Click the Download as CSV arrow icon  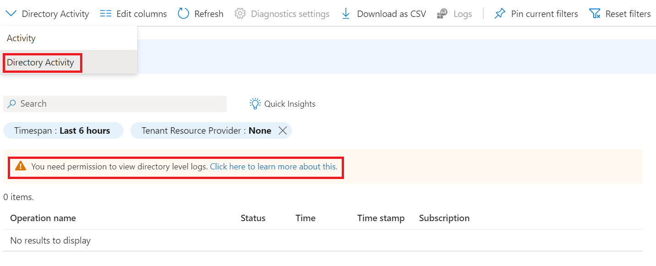(346, 14)
